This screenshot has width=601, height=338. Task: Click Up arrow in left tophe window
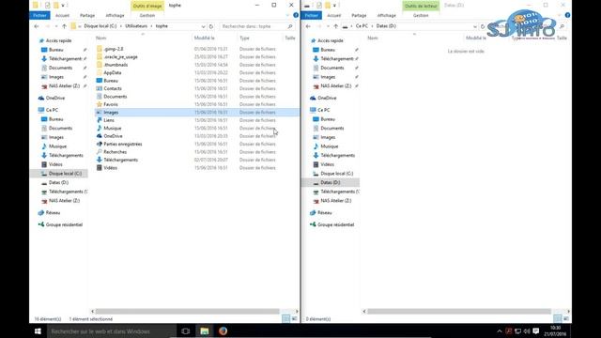pyautogui.click(x=64, y=26)
